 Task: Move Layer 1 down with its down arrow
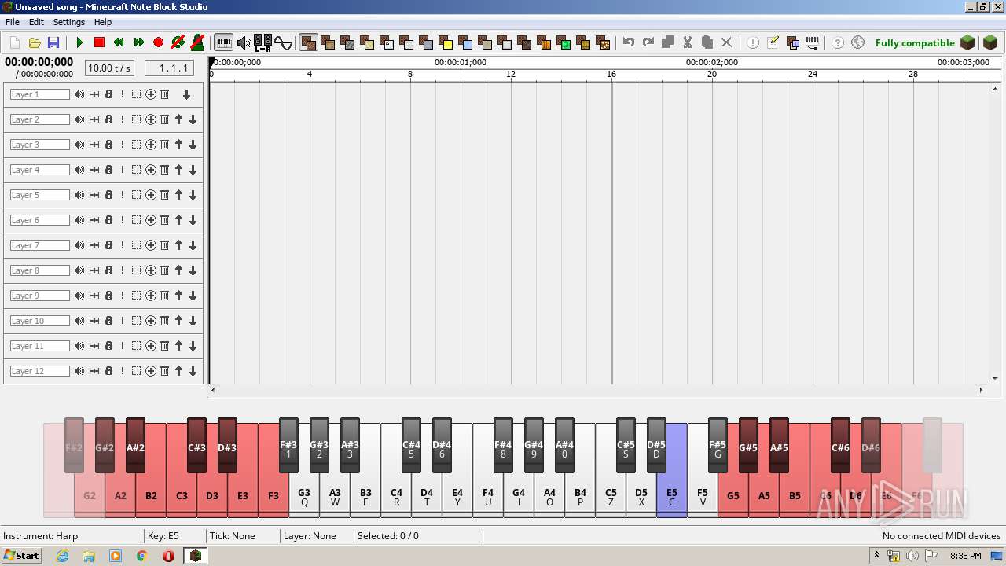click(x=186, y=94)
